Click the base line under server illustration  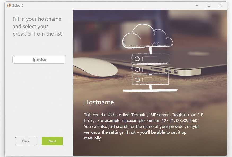click(x=150, y=91)
